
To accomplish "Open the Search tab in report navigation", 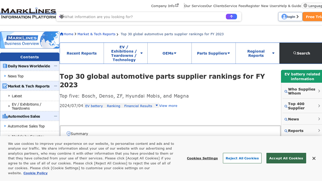I will (301, 53).
